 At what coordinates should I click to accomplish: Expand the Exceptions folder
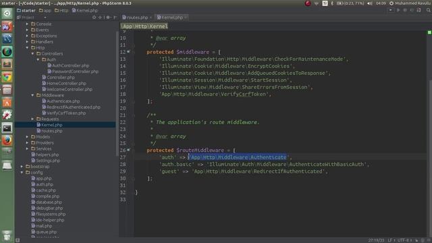coord(27,36)
